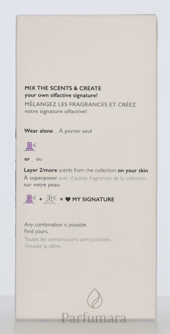Click the Layer 2/more bold text
The image size is (170, 334).
coord(40,170)
